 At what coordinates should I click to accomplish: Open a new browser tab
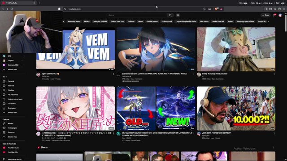40,3
